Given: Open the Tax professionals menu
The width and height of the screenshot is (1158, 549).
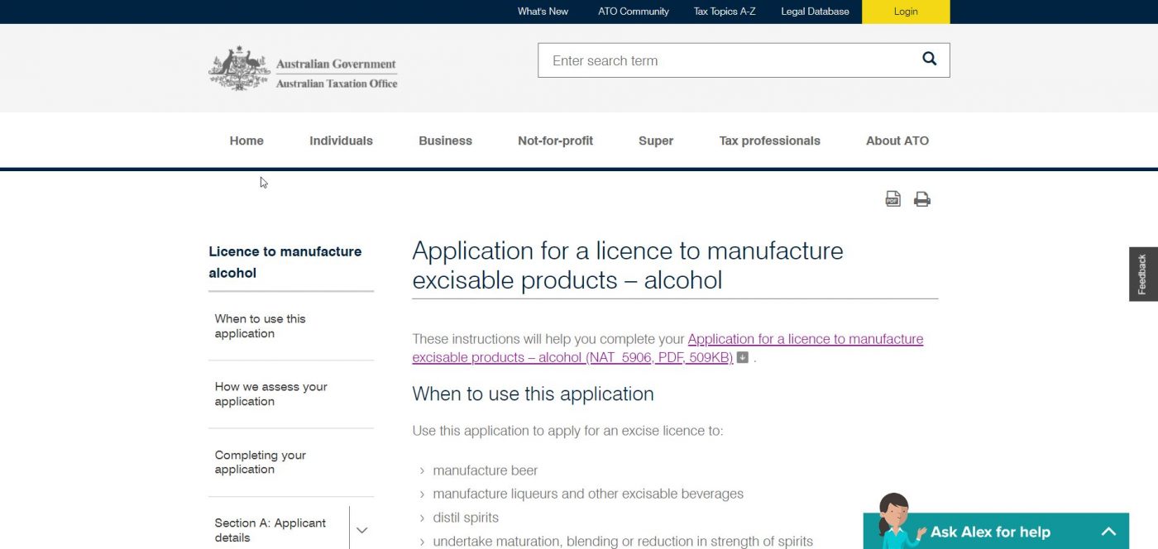Looking at the screenshot, I should tap(769, 141).
